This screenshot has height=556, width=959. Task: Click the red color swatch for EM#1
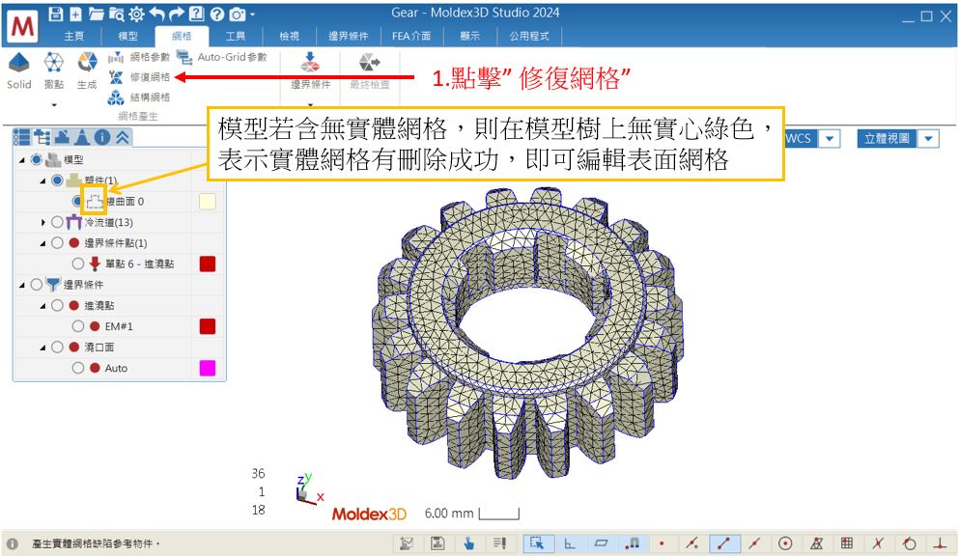pos(208,326)
